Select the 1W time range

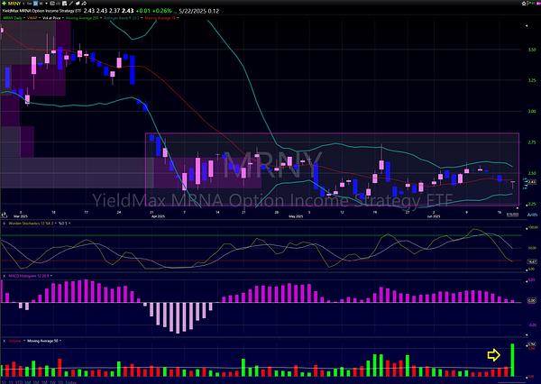[53, 382]
